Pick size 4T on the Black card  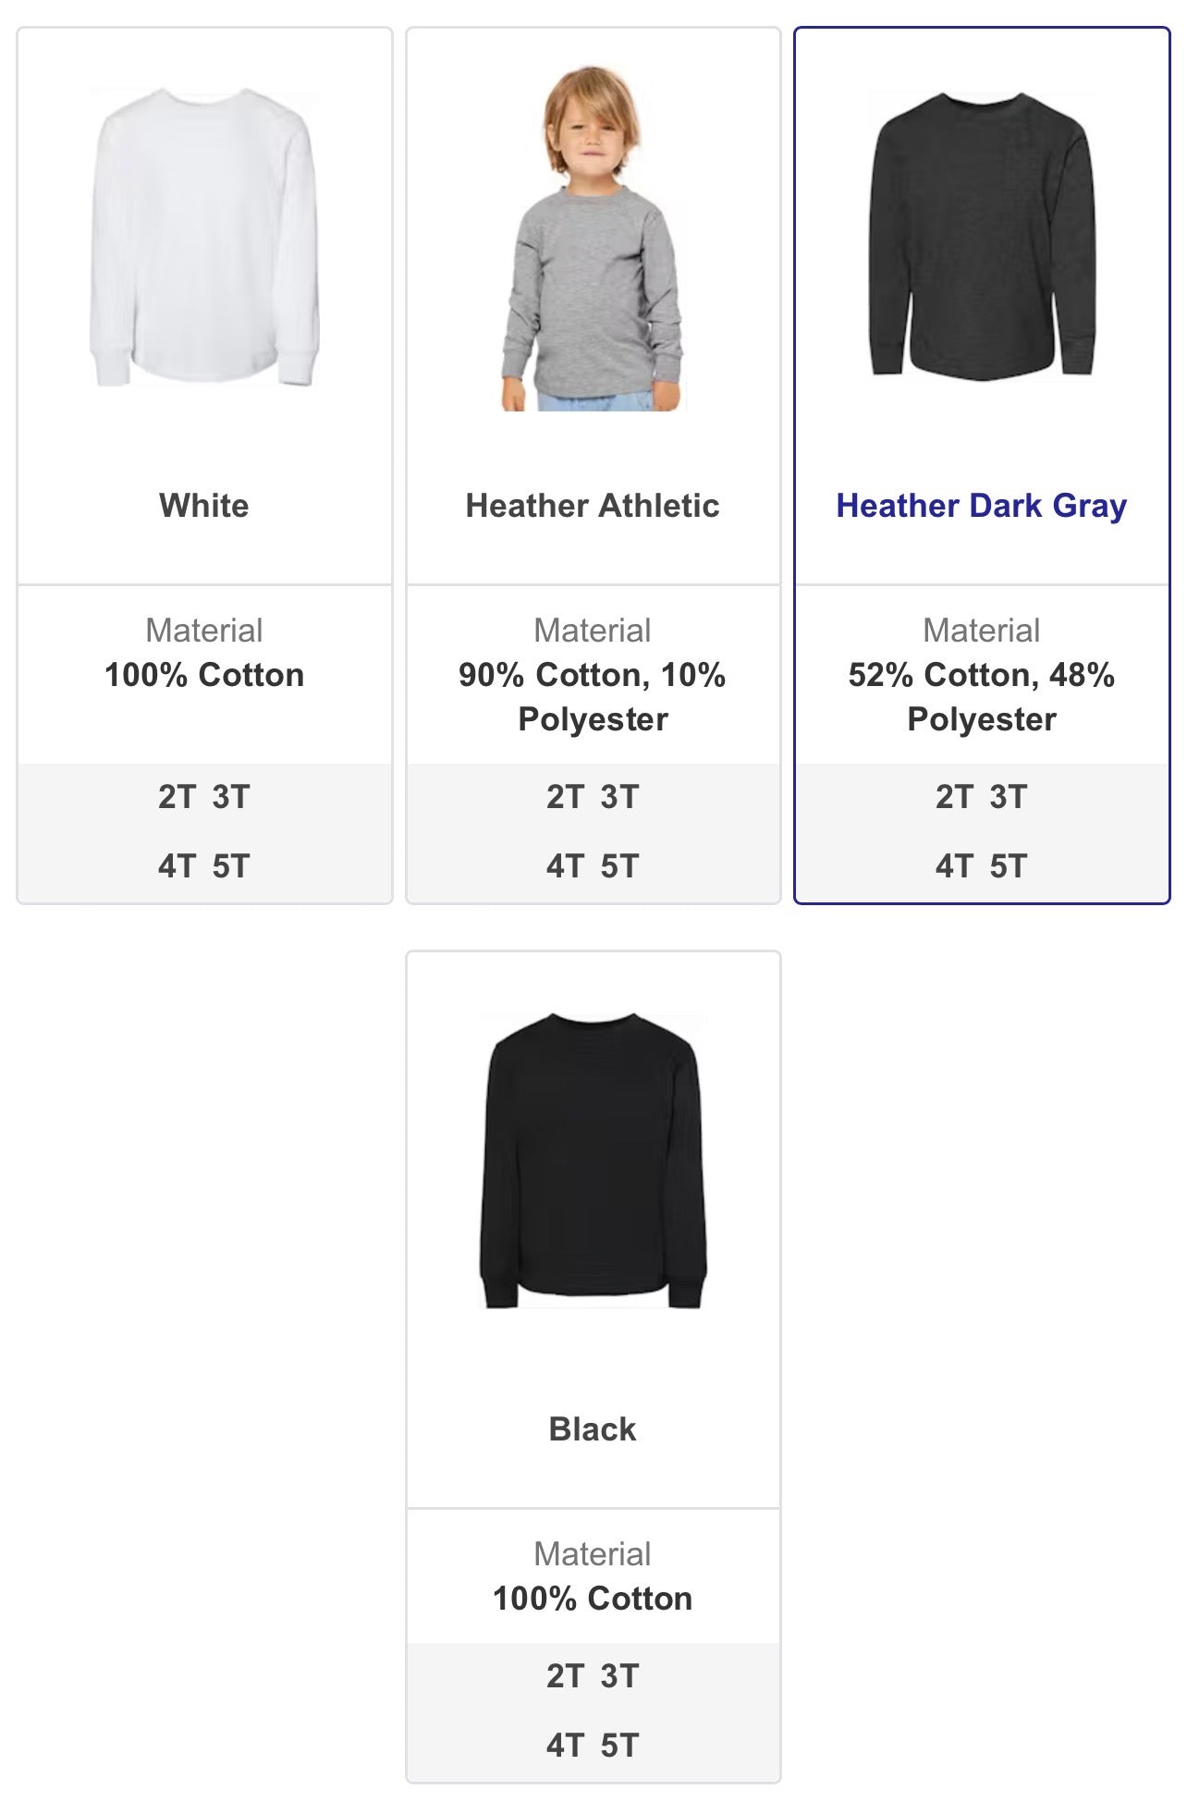tap(565, 1747)
